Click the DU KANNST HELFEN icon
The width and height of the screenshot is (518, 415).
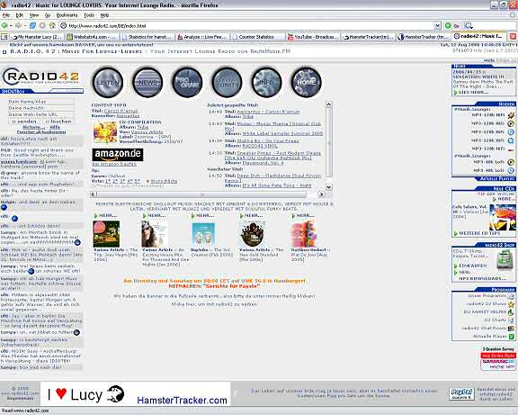pos(511,312)
